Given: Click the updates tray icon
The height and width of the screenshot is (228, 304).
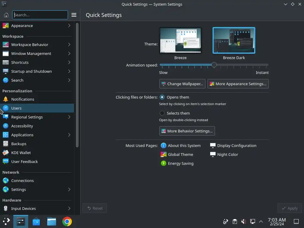Looking at the screenshot, I should click(226, 221).
